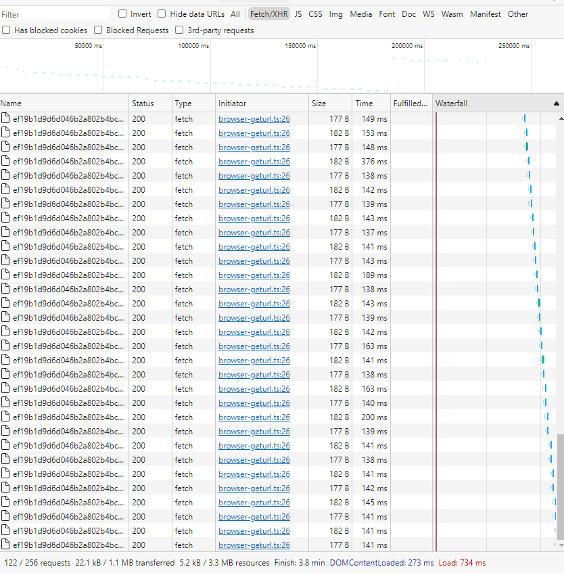
Task: Click the file icon of the 137 ms request
Action: (x=5, y=231)
